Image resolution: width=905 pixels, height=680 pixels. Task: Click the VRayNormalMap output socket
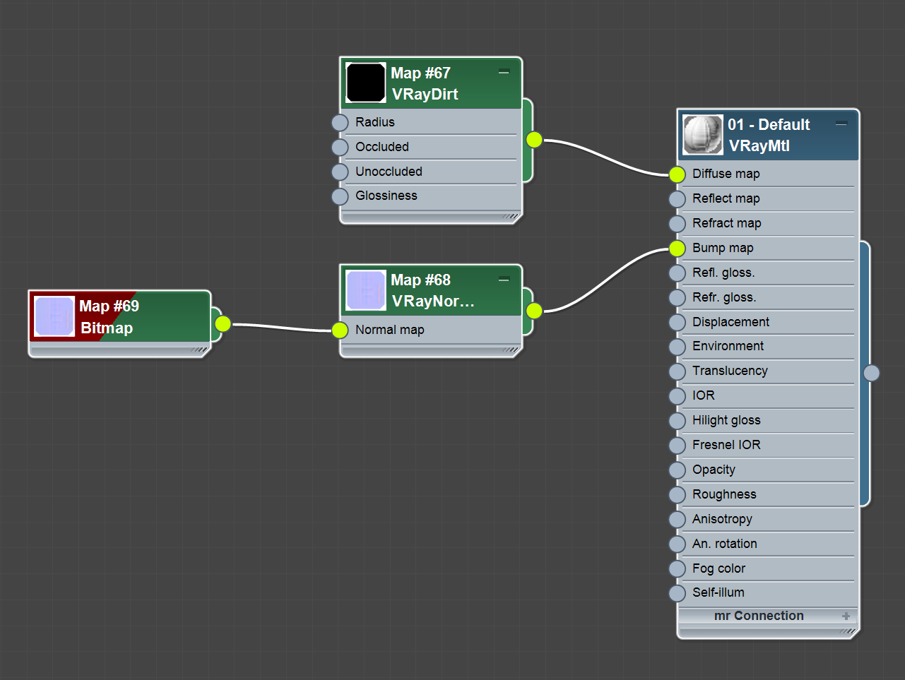pos(534,311)
